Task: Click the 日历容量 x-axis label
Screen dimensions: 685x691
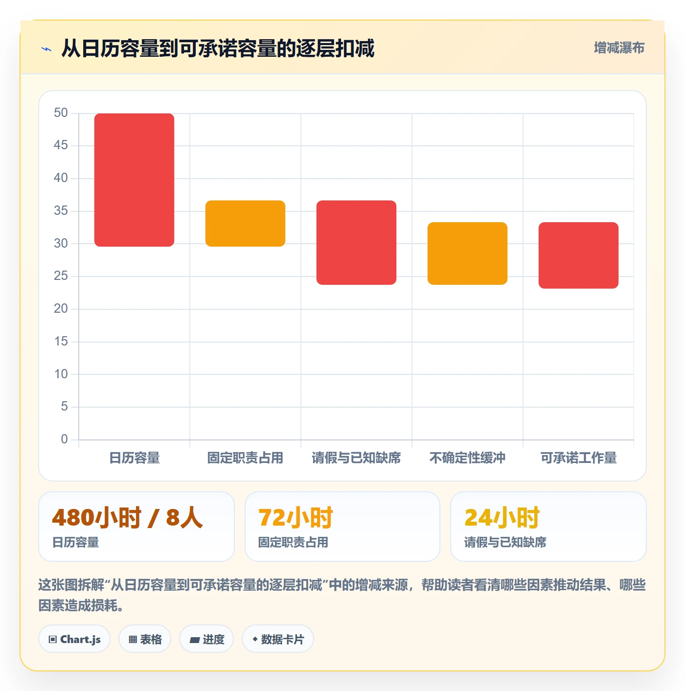Action: 135,458
